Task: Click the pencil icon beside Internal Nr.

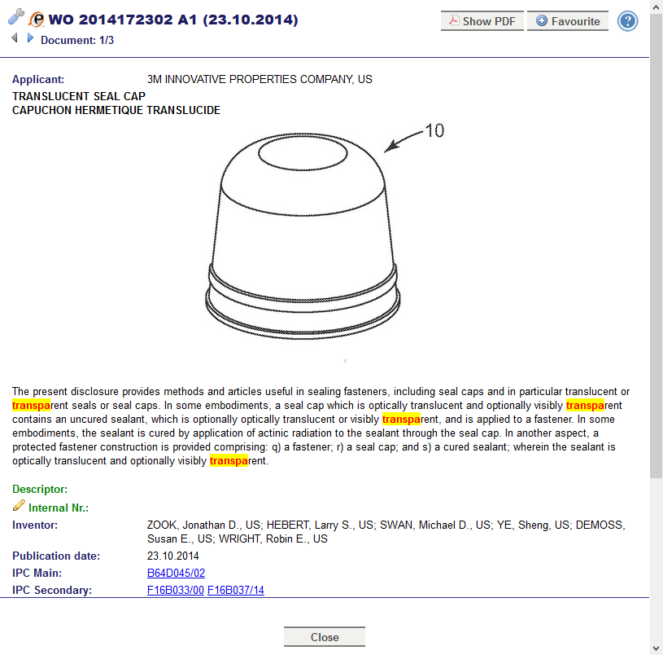Action: tap(19, 505)
